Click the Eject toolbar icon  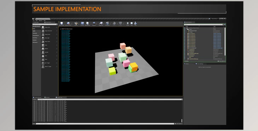click(x=136, y=24)
